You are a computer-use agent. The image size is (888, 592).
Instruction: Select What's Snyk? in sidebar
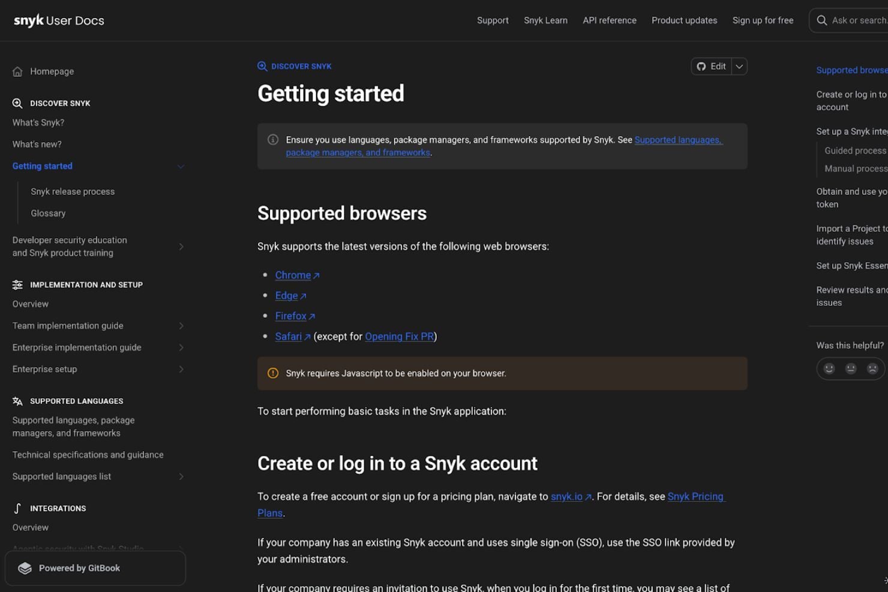coord(38,122)
